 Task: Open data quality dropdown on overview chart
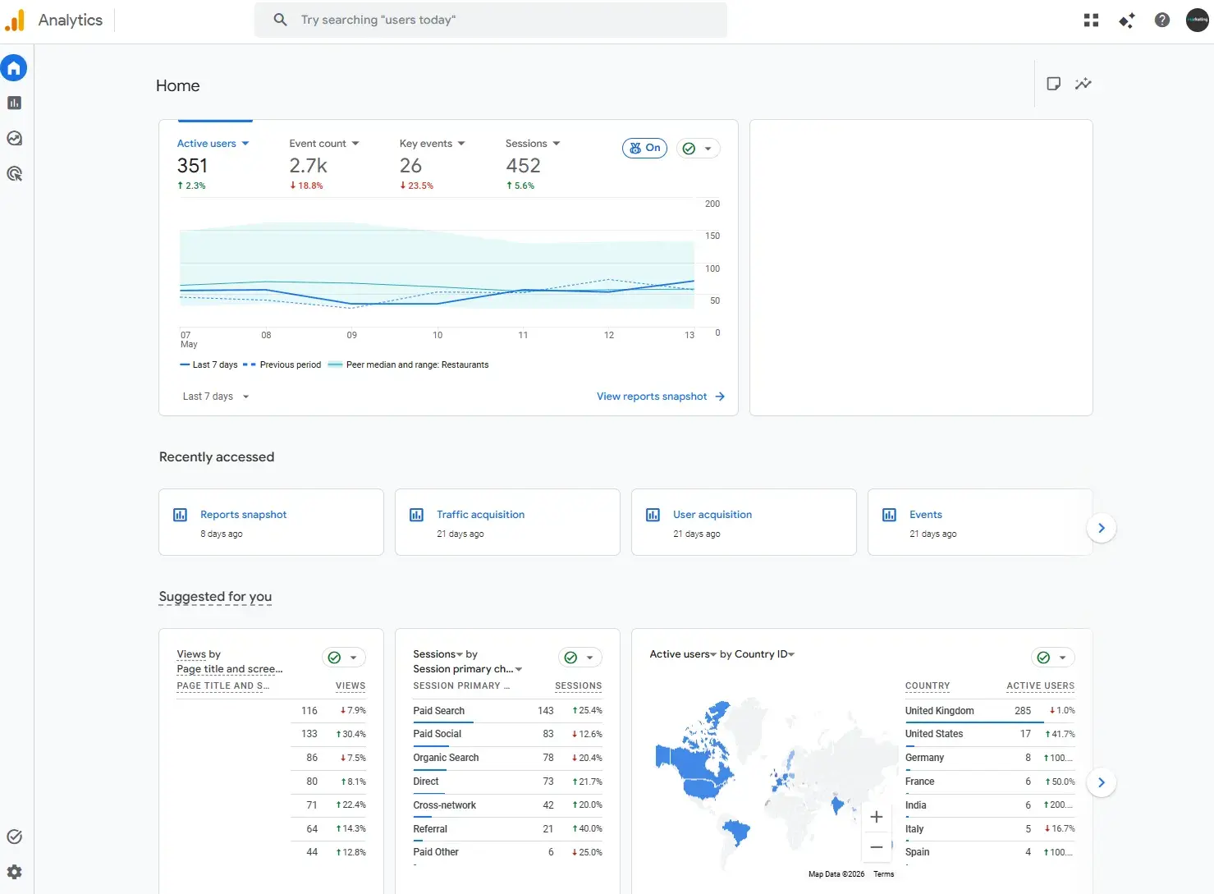tap(699, 149)
